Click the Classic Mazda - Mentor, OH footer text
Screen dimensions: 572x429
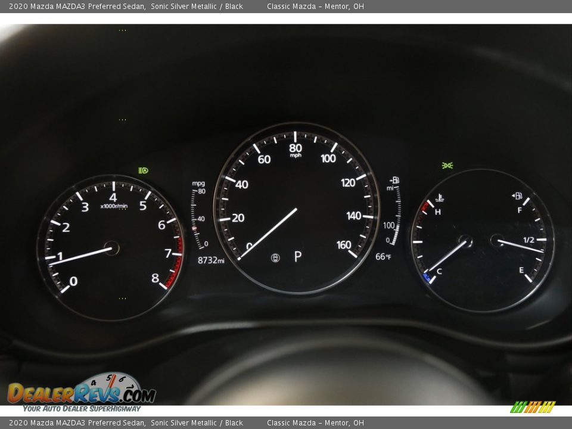[315, 423]
